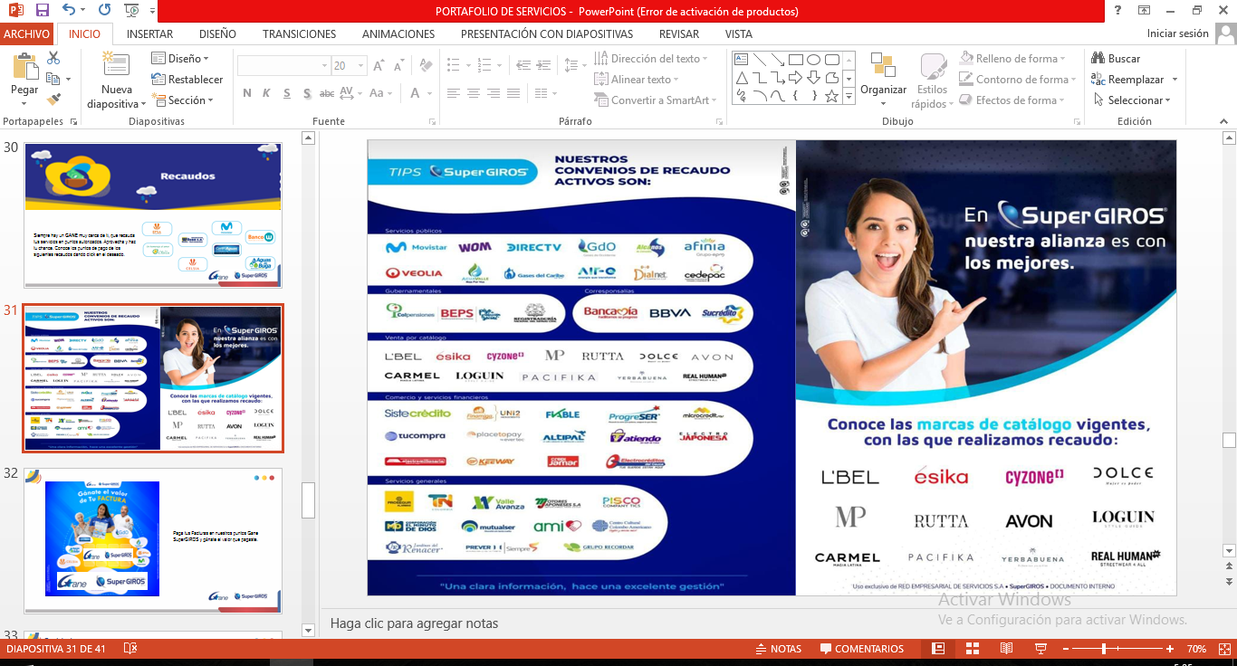Click the Cut scissors icon
Image resolution: width=1237 pixels, height=666 pixels.
pos(53,58)
